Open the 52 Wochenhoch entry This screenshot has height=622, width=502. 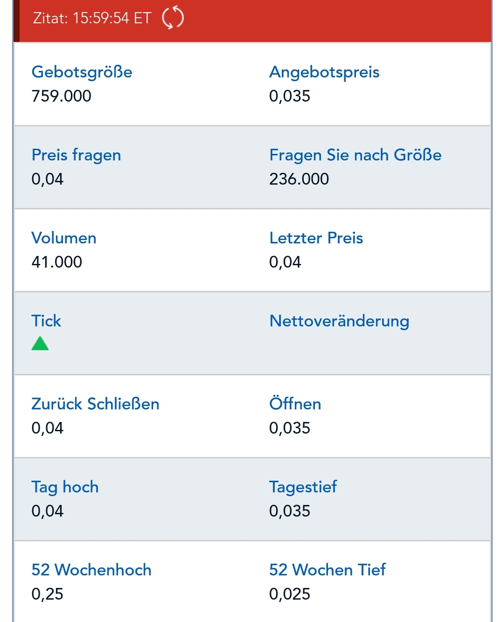coord(91,570)
